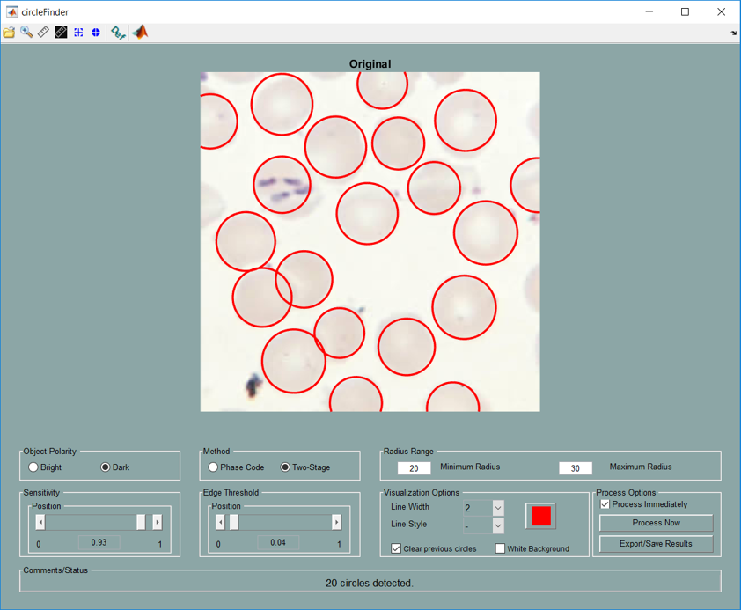The height and width of the screenshot is (610, 741).
Task: Open a new image with the folder icon
Action: 9,33
